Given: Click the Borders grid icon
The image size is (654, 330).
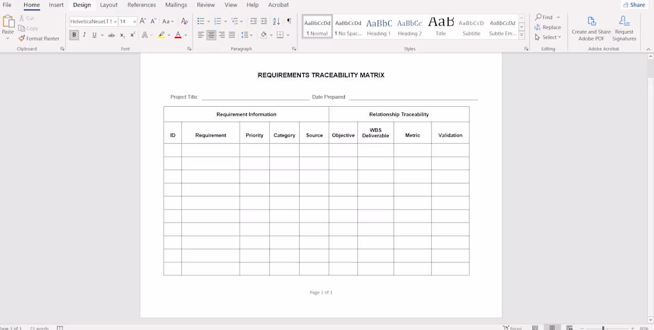Looking at the screenshot, I should (x=280, y=35).
